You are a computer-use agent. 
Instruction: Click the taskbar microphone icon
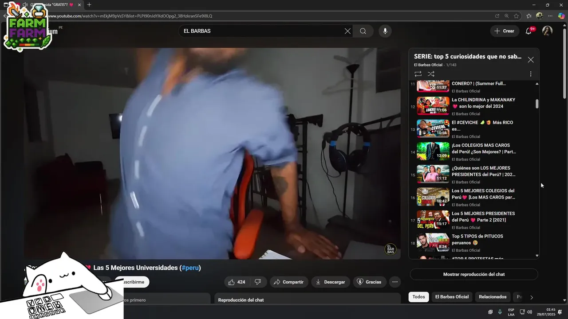coord(500,312)
